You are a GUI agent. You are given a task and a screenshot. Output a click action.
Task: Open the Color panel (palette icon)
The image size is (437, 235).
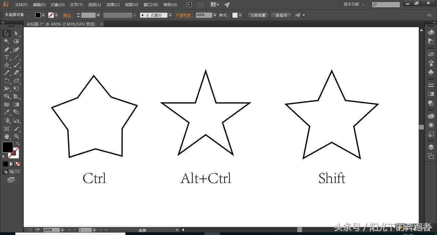pos(431,32)
